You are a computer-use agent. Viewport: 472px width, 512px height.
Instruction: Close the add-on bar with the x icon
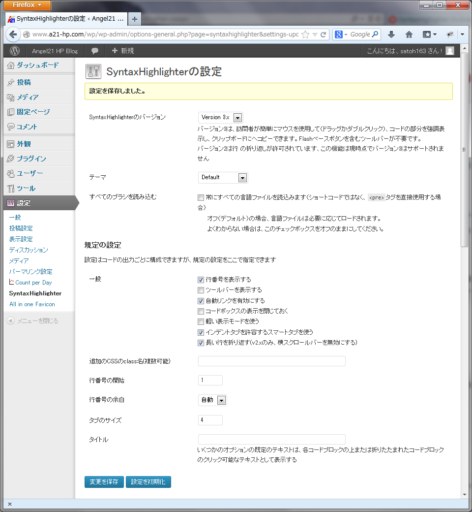(x=10, y=504)
